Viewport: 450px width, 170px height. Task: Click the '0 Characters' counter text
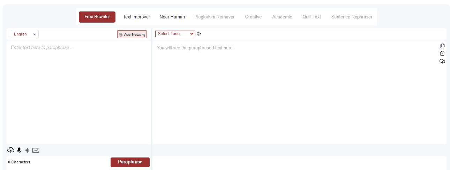[x=19, y=162]
